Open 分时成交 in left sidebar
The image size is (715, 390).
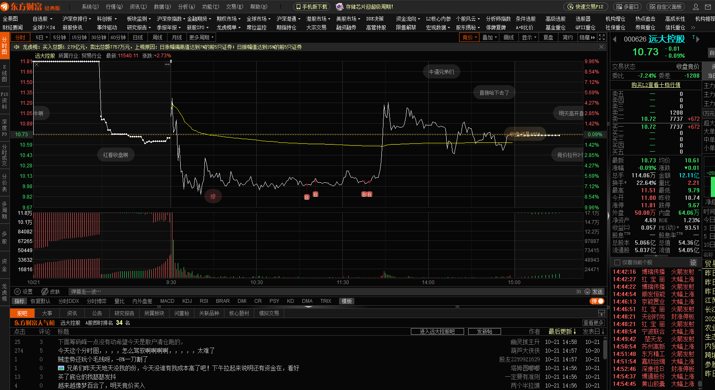(x=5, y=155)
